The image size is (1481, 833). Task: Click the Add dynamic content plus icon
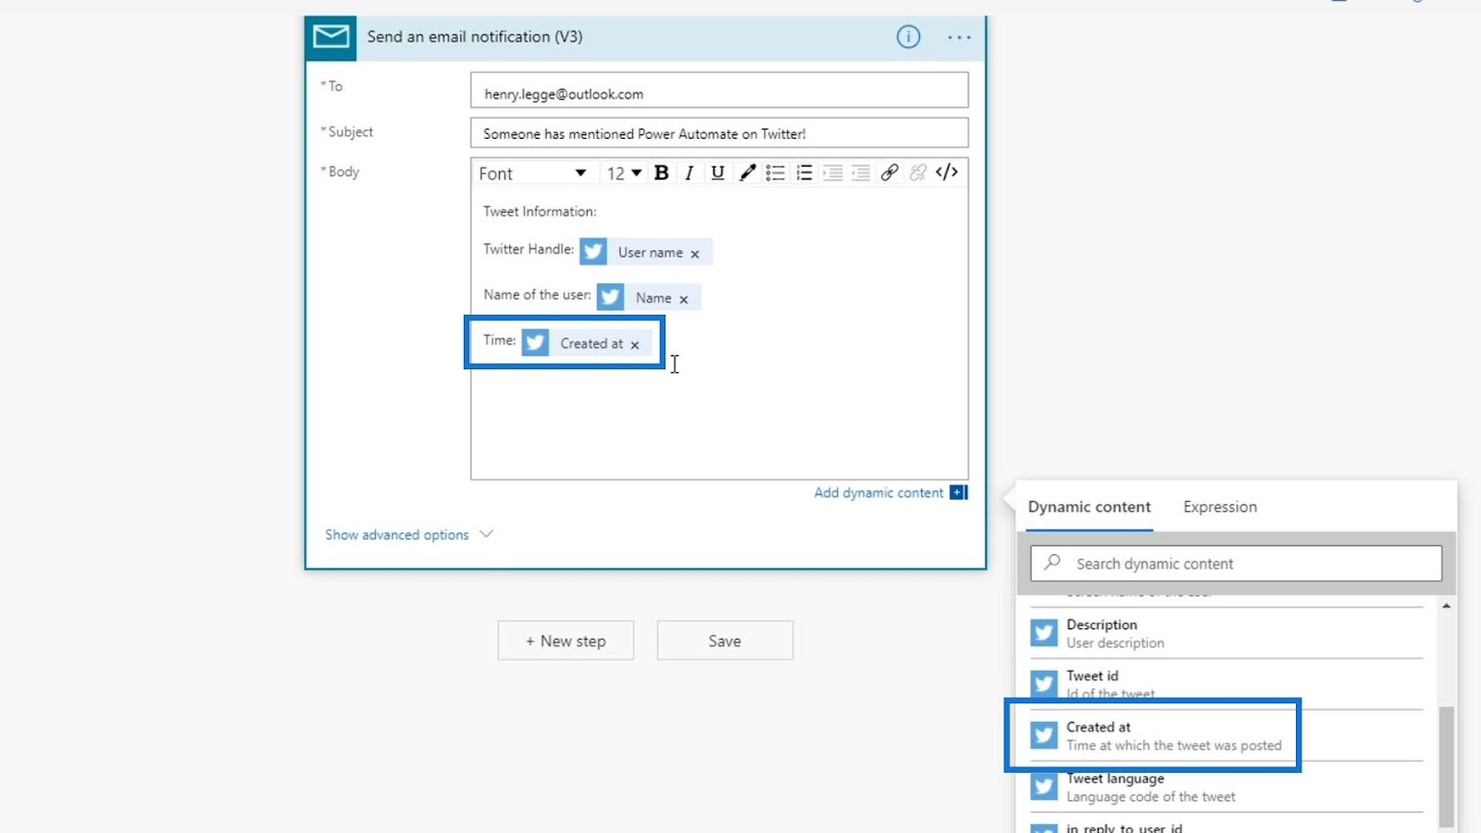pyautogui.click(x=959, y=492)
